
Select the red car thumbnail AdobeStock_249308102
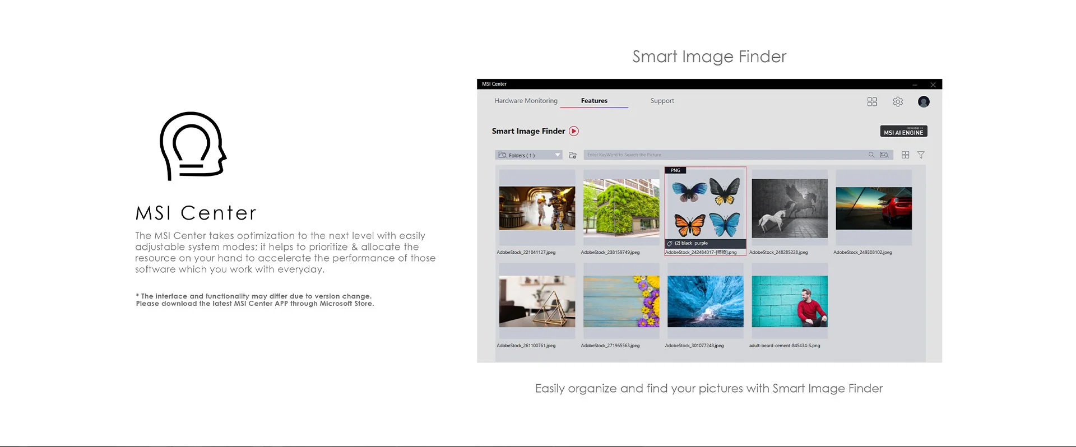pyautogui.click(x=874, y=208)
